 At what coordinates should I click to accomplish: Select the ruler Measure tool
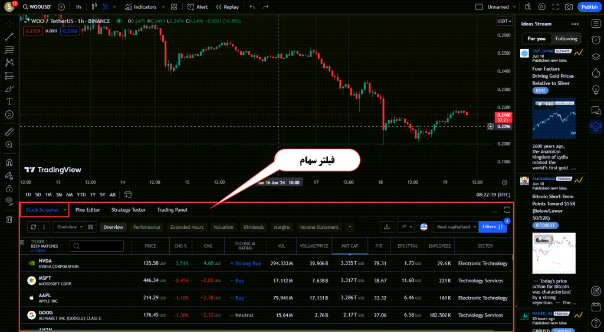[x=9, y=132]
